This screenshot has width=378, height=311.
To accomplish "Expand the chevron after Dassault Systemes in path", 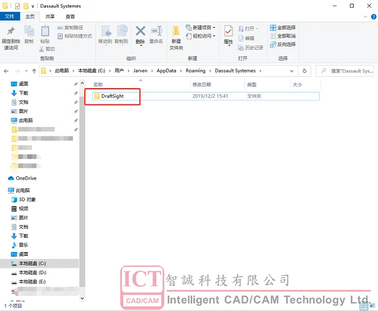I will click(x=260, y=71).
